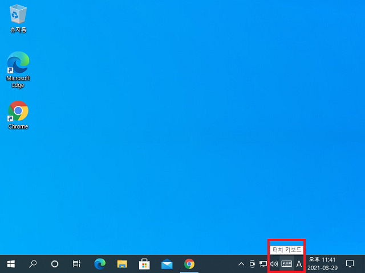The image size is (365, 273).
Task: Select the Microsoft Edge desktop shortcut
Action: [x=18, y=69]
